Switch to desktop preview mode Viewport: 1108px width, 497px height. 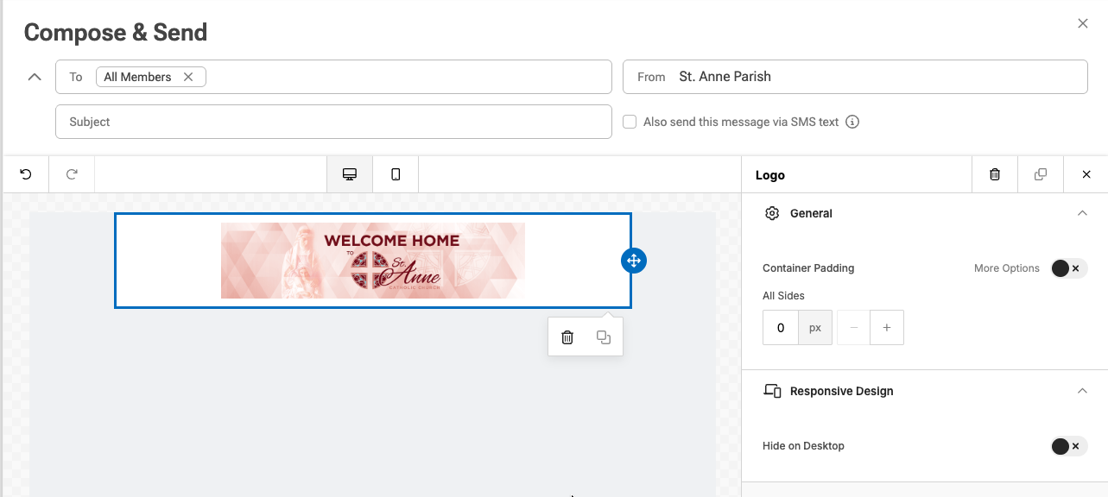click(350, 174)
